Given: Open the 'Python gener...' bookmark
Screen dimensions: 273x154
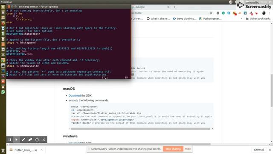Looking at the screenshot, I should pyautogui.click(x=210, y=18).
